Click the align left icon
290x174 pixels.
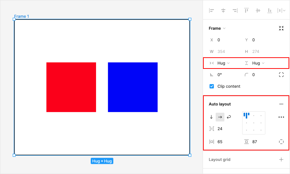pyautogui.click(x=212, y=11)
